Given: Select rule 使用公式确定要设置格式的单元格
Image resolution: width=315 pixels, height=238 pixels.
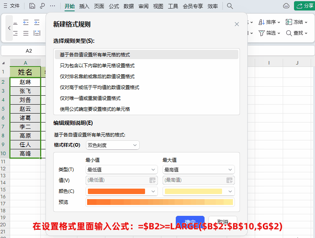Looking at the screenshot, I should [x=147, y=109].
